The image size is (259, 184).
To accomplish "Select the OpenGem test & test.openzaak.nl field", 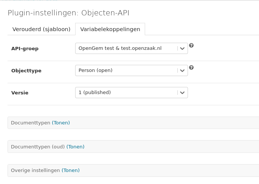I will (132, 48).
